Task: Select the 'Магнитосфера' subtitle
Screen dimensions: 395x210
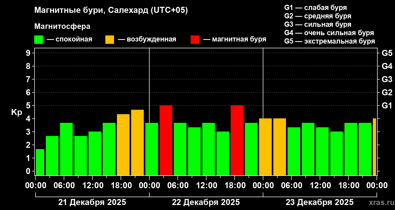Action: coord(62,27)
